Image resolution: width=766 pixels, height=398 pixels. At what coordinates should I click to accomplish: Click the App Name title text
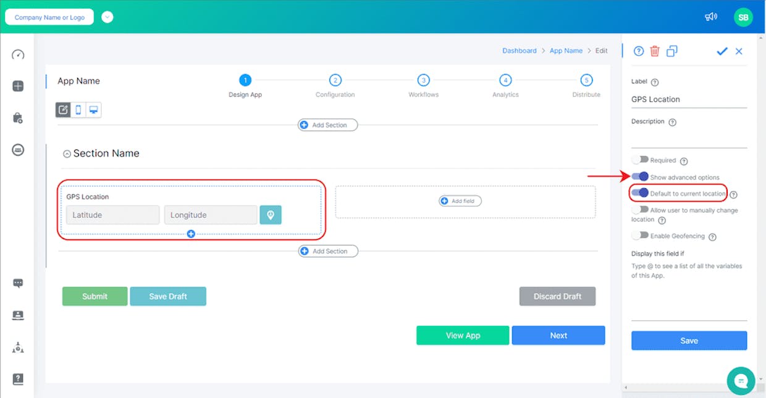click(x=78, y=81)
